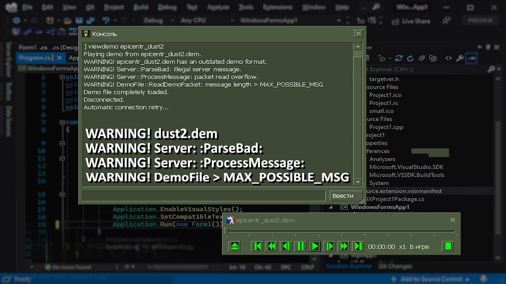Select Project1.cpp in Solution Explorer
The image size is (506, 284).
[386, 127]
